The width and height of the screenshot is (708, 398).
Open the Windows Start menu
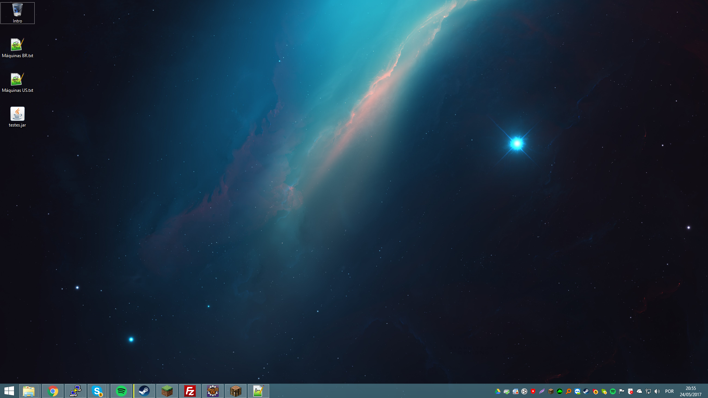[x=9, y=391]
